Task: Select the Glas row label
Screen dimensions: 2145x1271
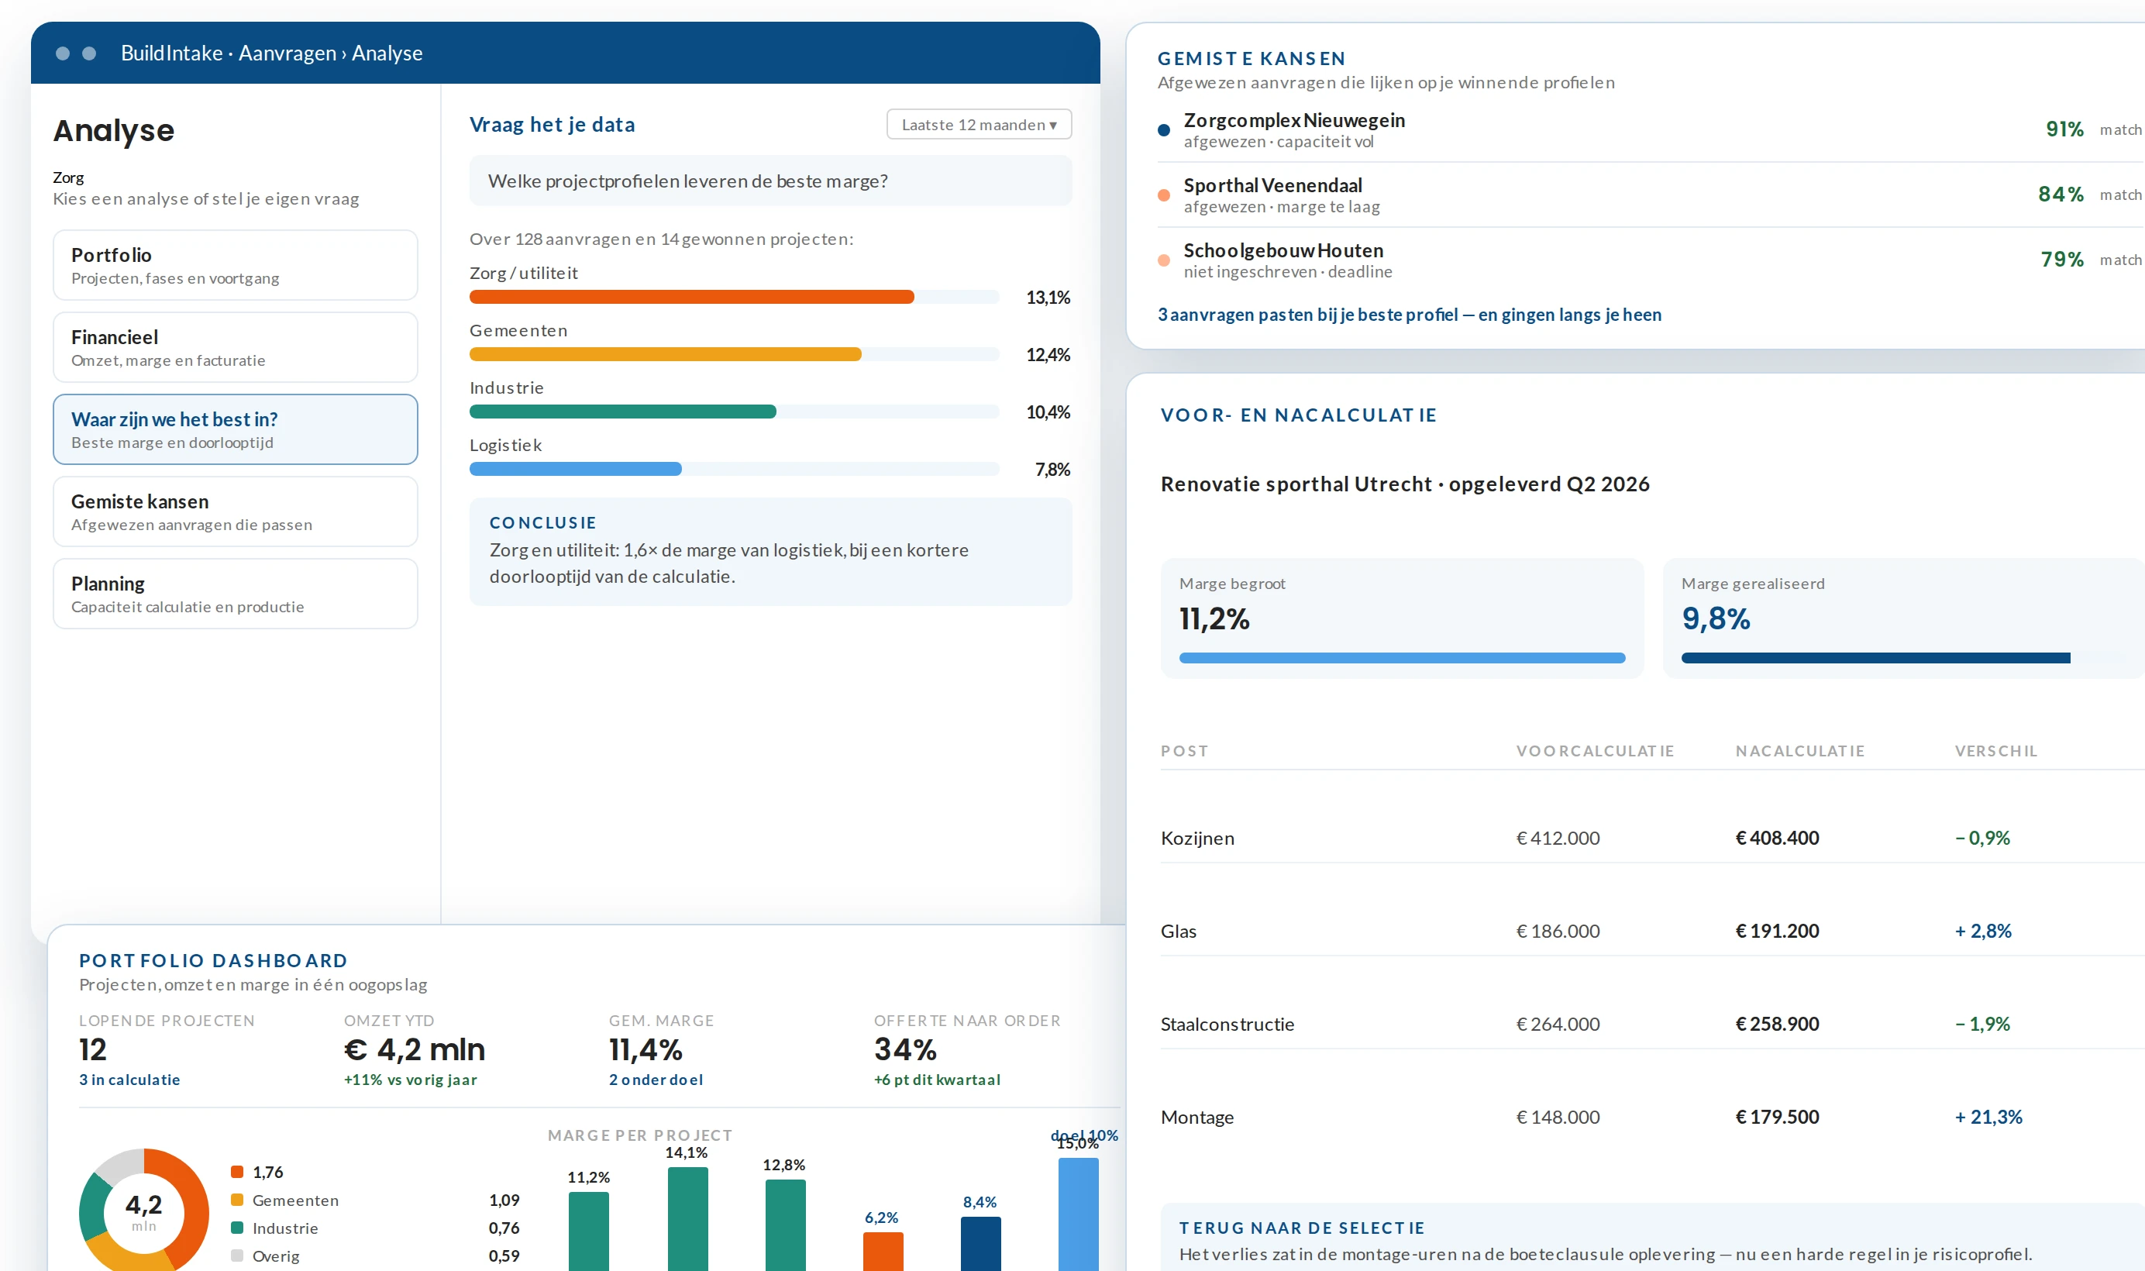Action: point(1178,931)
